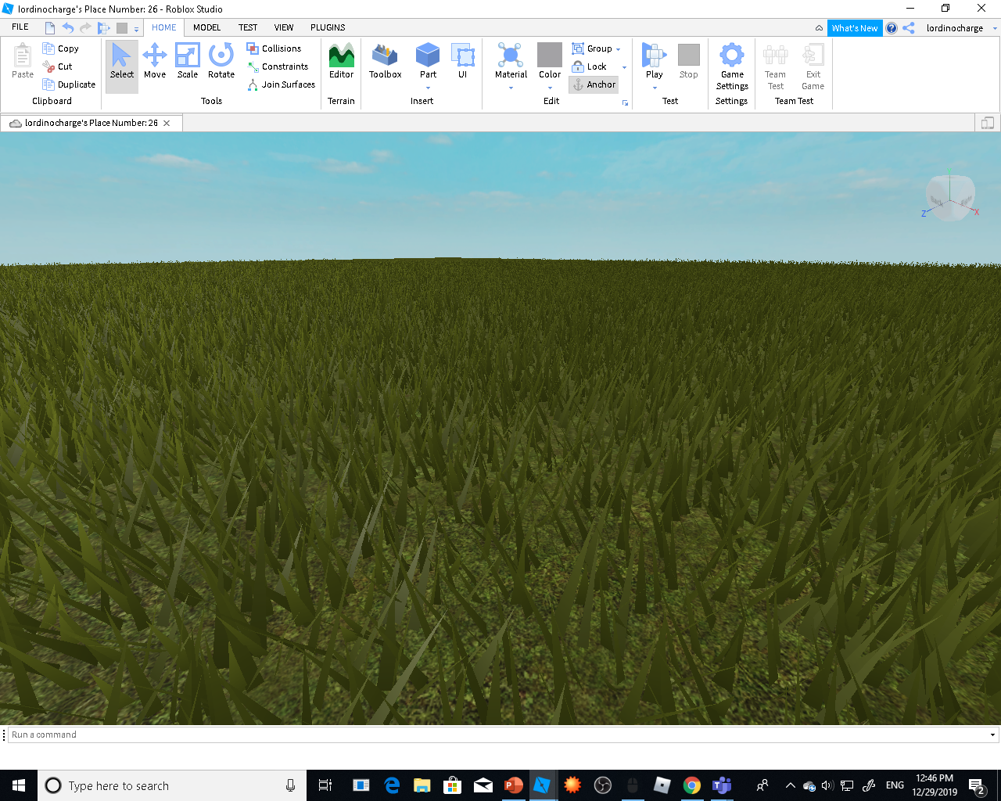
Task: Group the selected objects
Action: point(592,48)
